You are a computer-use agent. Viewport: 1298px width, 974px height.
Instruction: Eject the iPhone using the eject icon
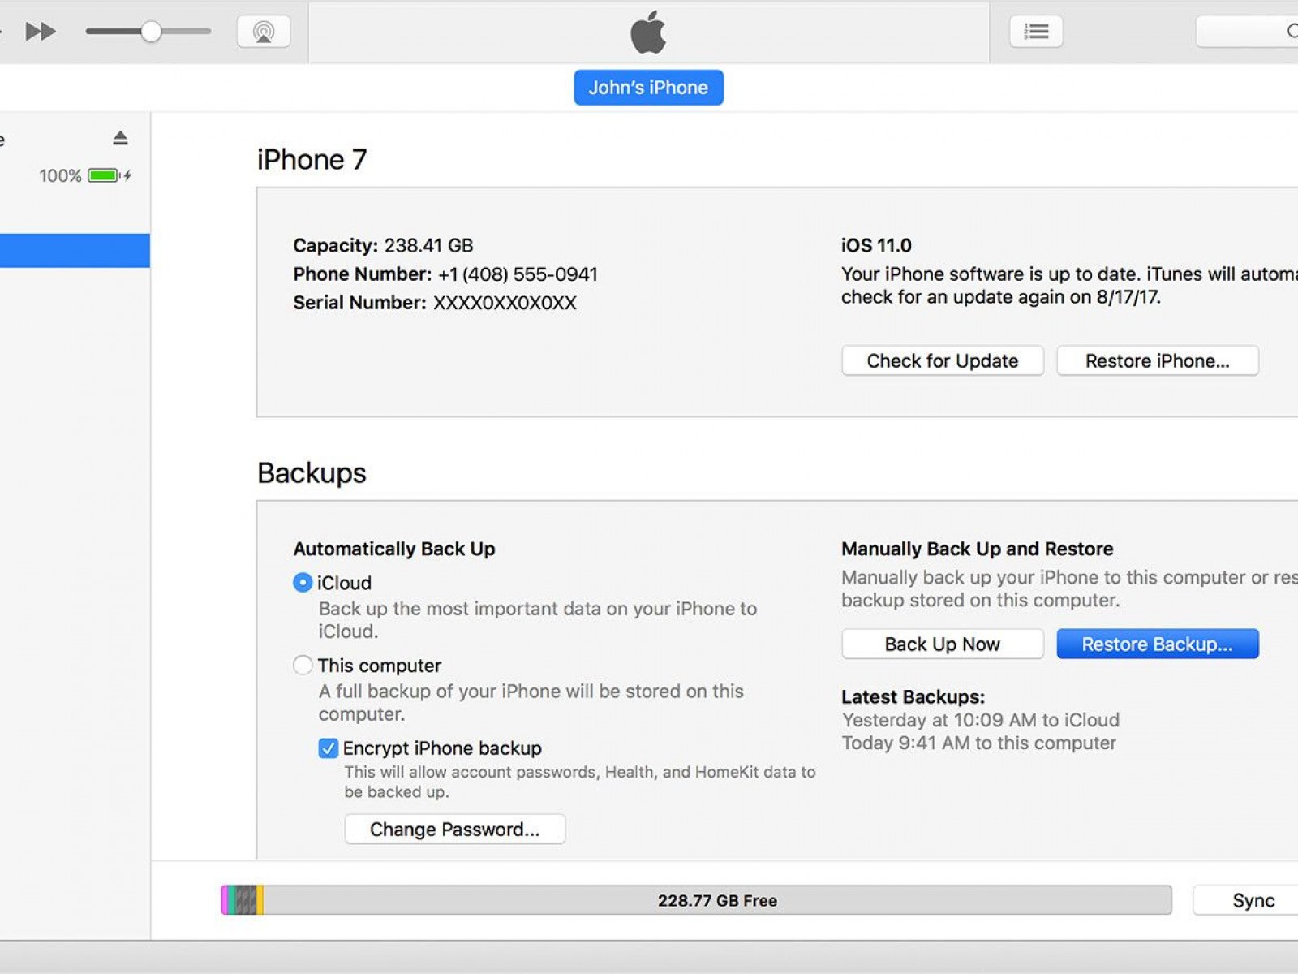pyautogui.click(x=120, y=138)
